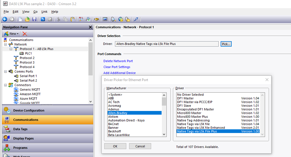Click the monitor screen toolbar icon

(105, 19)
